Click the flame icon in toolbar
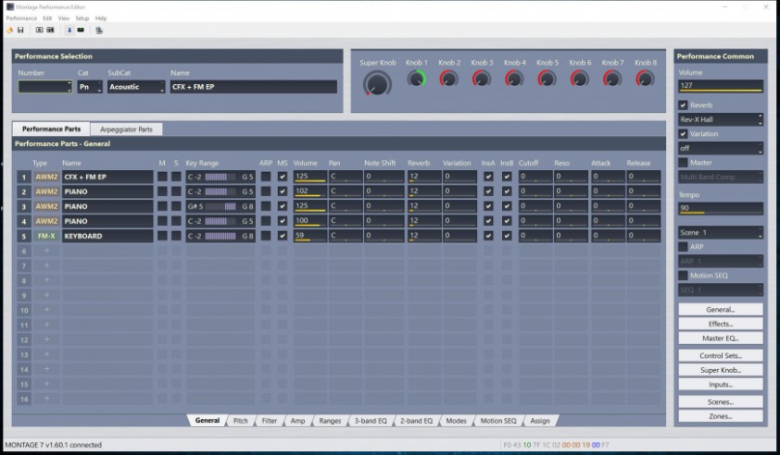Image resolution: width=780 pixels, height=455 pixels. tap(9, 30)
